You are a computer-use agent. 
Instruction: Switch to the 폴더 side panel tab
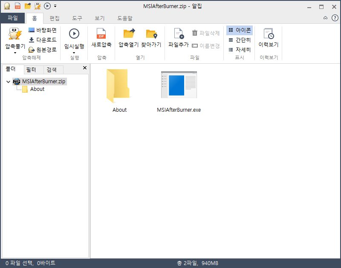pos(11,69)
